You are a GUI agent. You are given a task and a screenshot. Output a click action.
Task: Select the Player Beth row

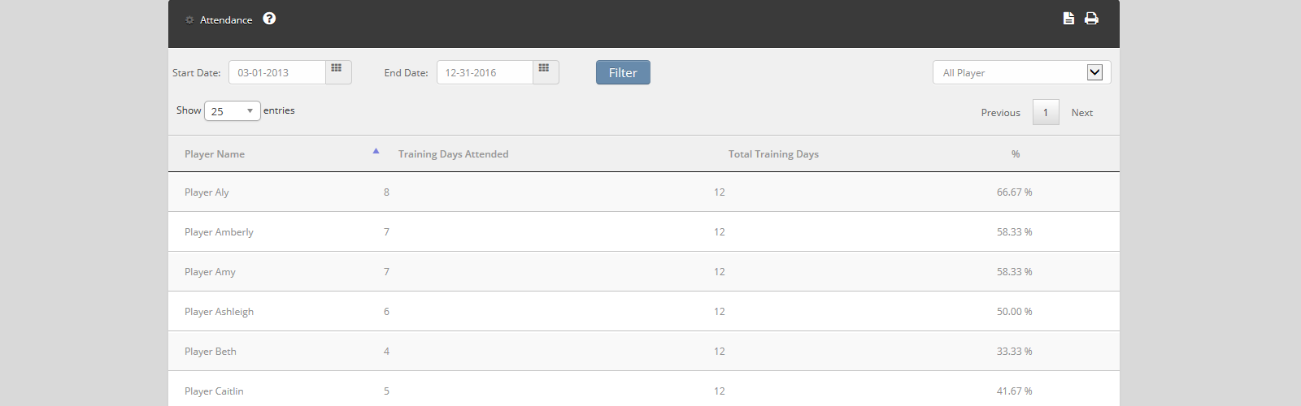pos(211,352)
